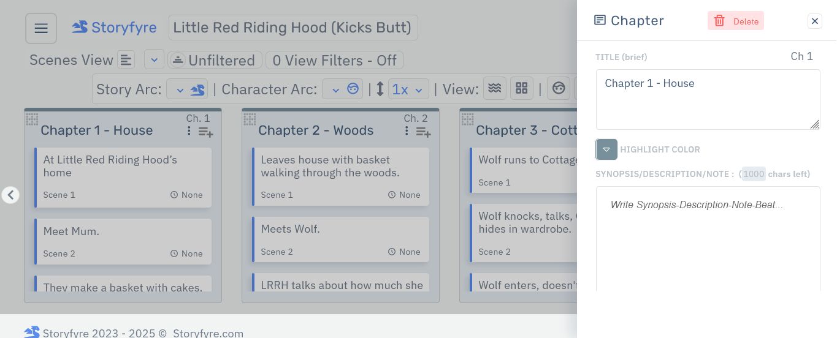Open the Highlight Color picker
The height and width of the screenshot is (338, 837).
point(606,149)
